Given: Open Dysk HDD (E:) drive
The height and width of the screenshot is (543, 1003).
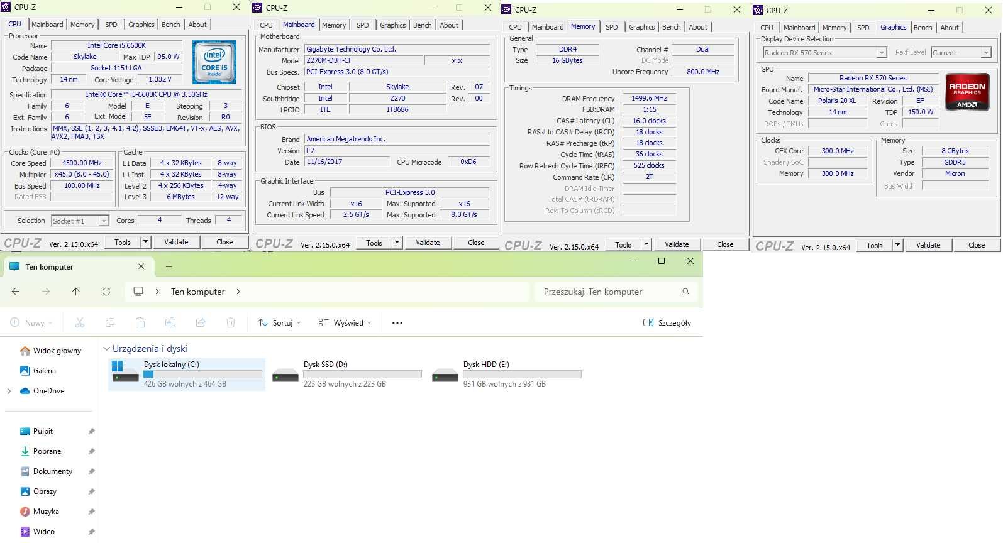Looking at the screenshot, I should point(506,374).
